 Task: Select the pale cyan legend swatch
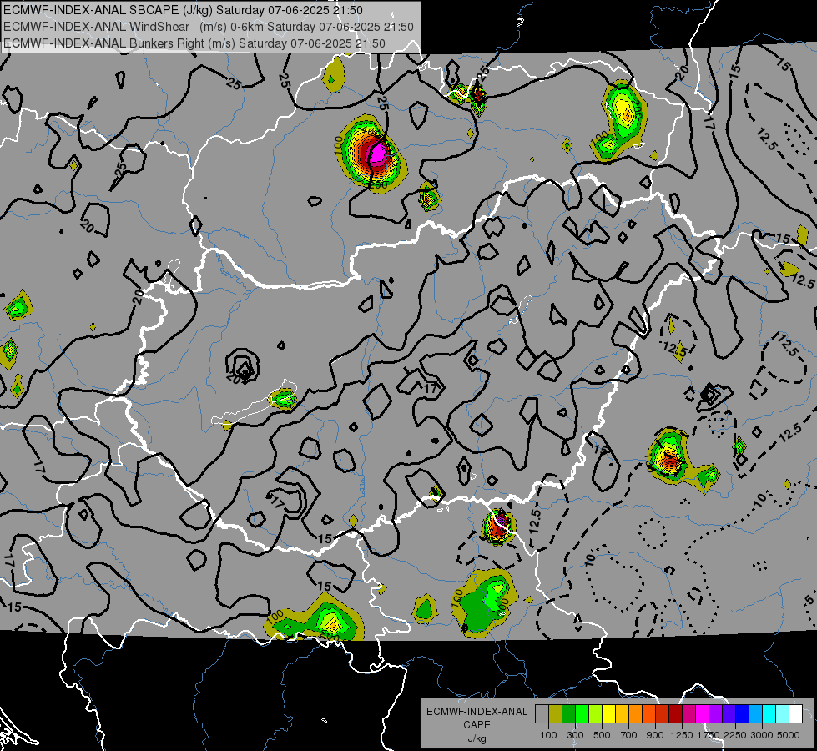(x=783, y=713)
